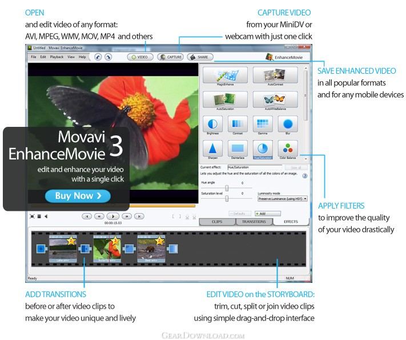Click the effects list scrollbar up arrow
The width and height of the screenshot is (406, 340).
[x=306, y=68]
